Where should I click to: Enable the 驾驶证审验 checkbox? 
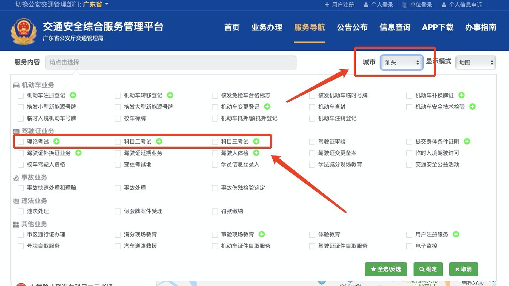(312, 142)
